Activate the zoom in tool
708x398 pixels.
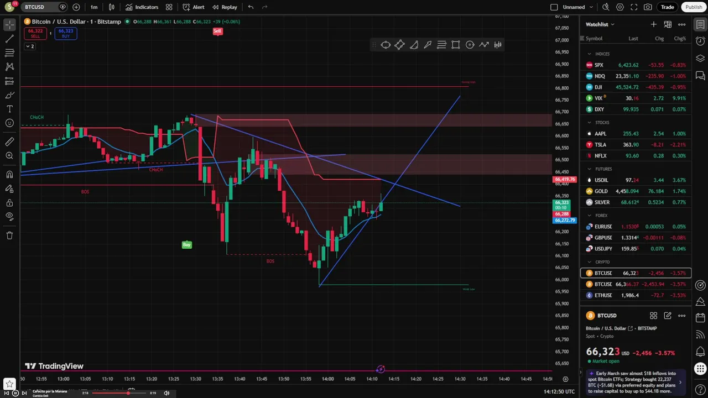click(9, 156)
